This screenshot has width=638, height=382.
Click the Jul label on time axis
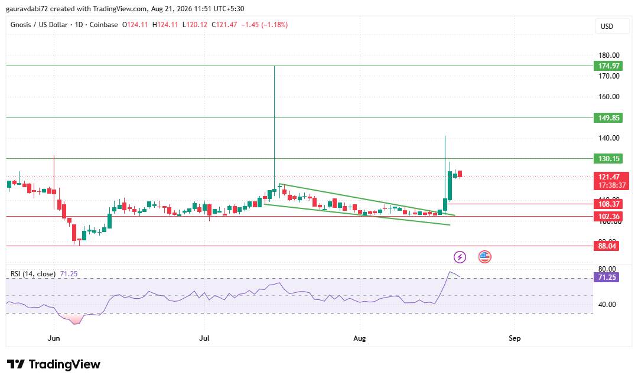(204, 338)
